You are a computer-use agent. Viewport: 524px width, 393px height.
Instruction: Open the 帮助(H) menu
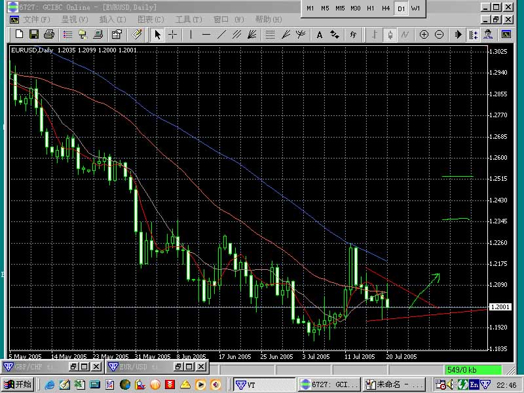pyautogui.click(x=269, y=20)
